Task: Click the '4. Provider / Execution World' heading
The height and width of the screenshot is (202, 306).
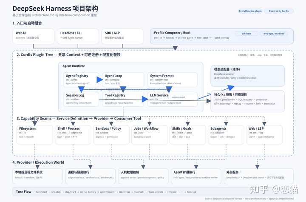Action: [x=38, y=162]
